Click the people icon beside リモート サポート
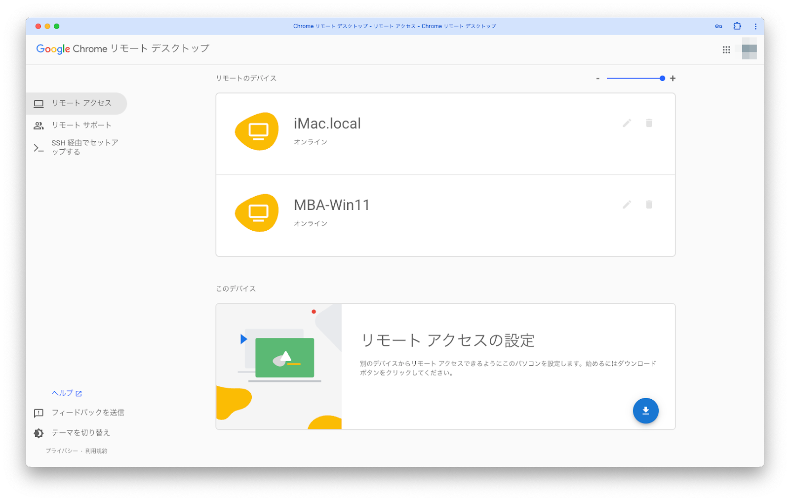Viewport: 790px width, 501px height. tap(39, 125)
